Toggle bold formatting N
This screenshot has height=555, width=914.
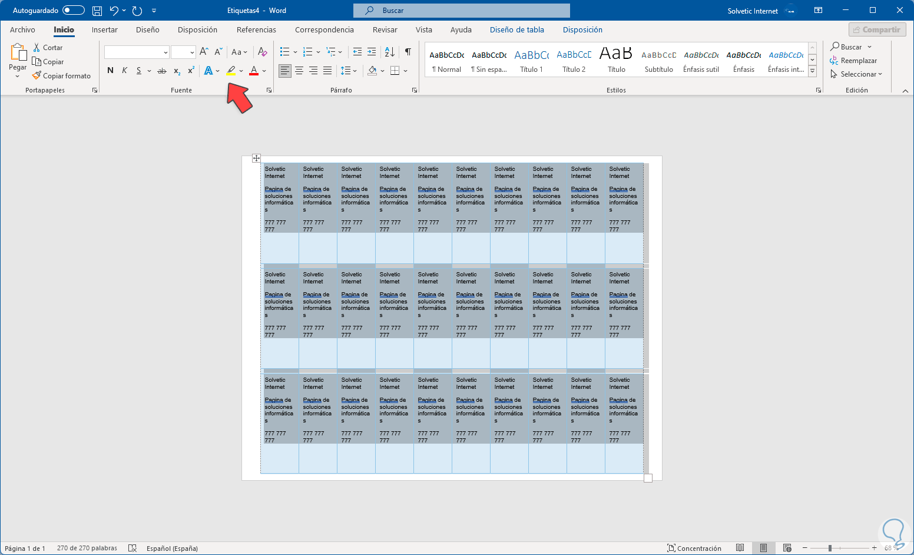click(x=110, y=71)
